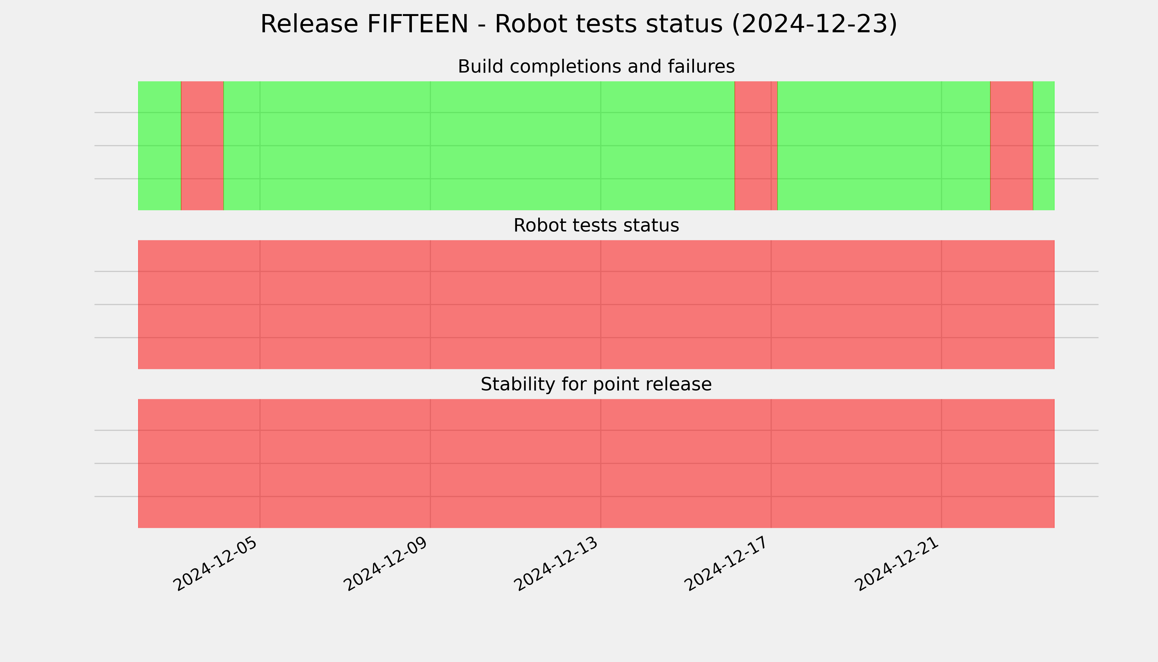Select the 'Build completions and failures' subplot title

(596, 66)
